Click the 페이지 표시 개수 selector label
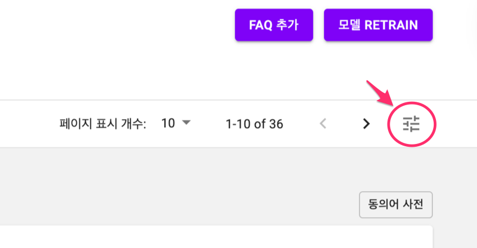The width and height of the screenshot is (477, 248). tap(102, 124)
